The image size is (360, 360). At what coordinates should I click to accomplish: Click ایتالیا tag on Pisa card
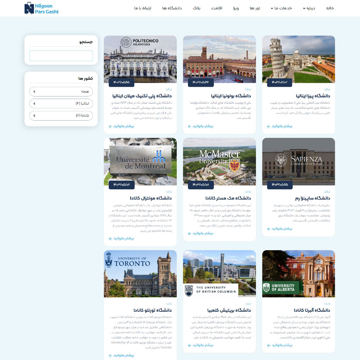click(327, 89)
